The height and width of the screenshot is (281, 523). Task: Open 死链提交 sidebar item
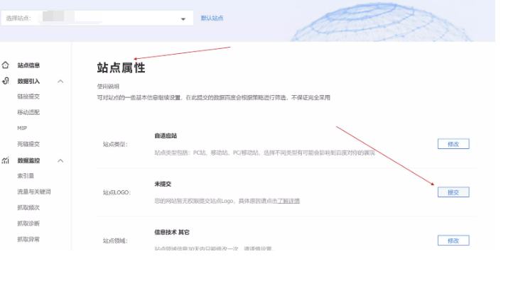(x=28, y=144)
